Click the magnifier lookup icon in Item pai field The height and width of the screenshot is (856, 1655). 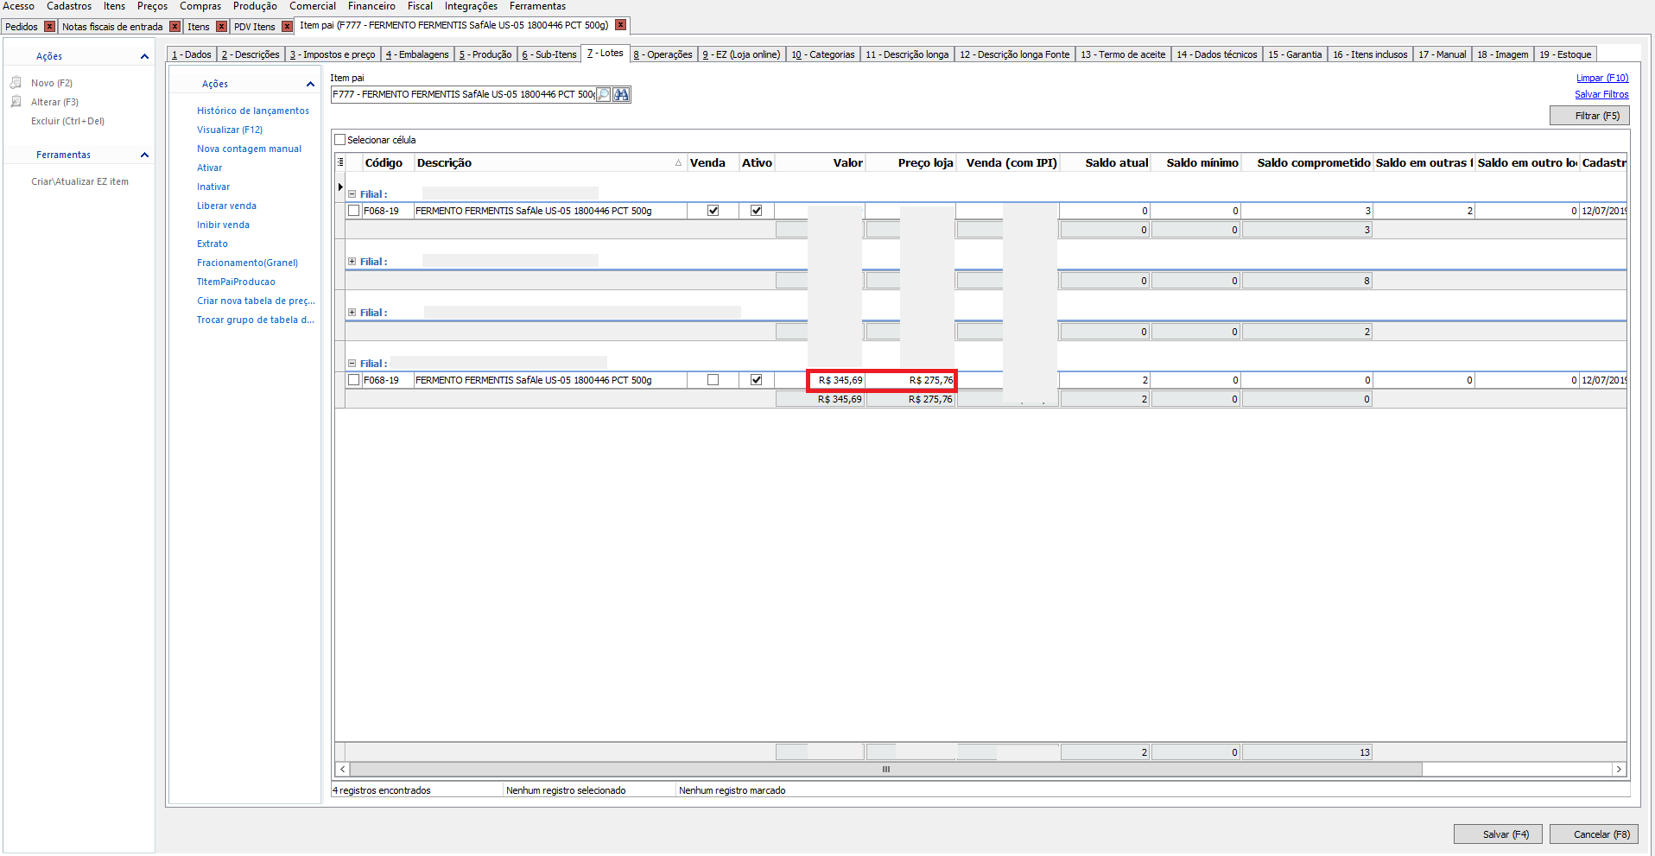[604, 94]
